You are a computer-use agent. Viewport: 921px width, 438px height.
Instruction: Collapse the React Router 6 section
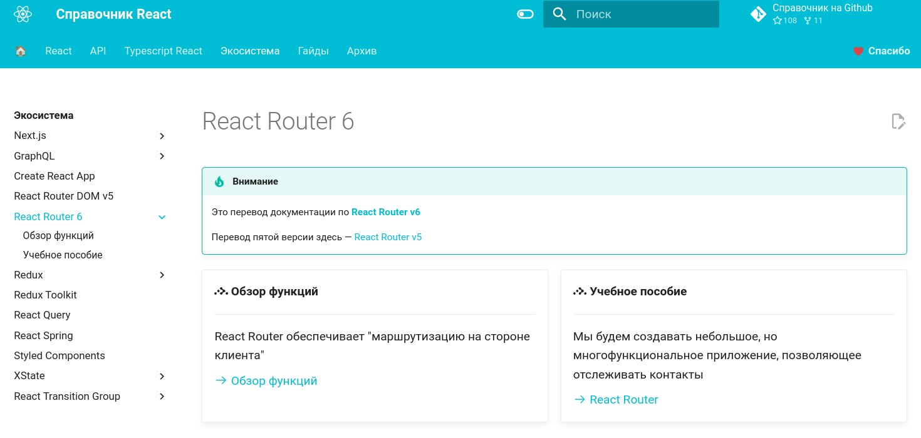(x=162, y=216)
